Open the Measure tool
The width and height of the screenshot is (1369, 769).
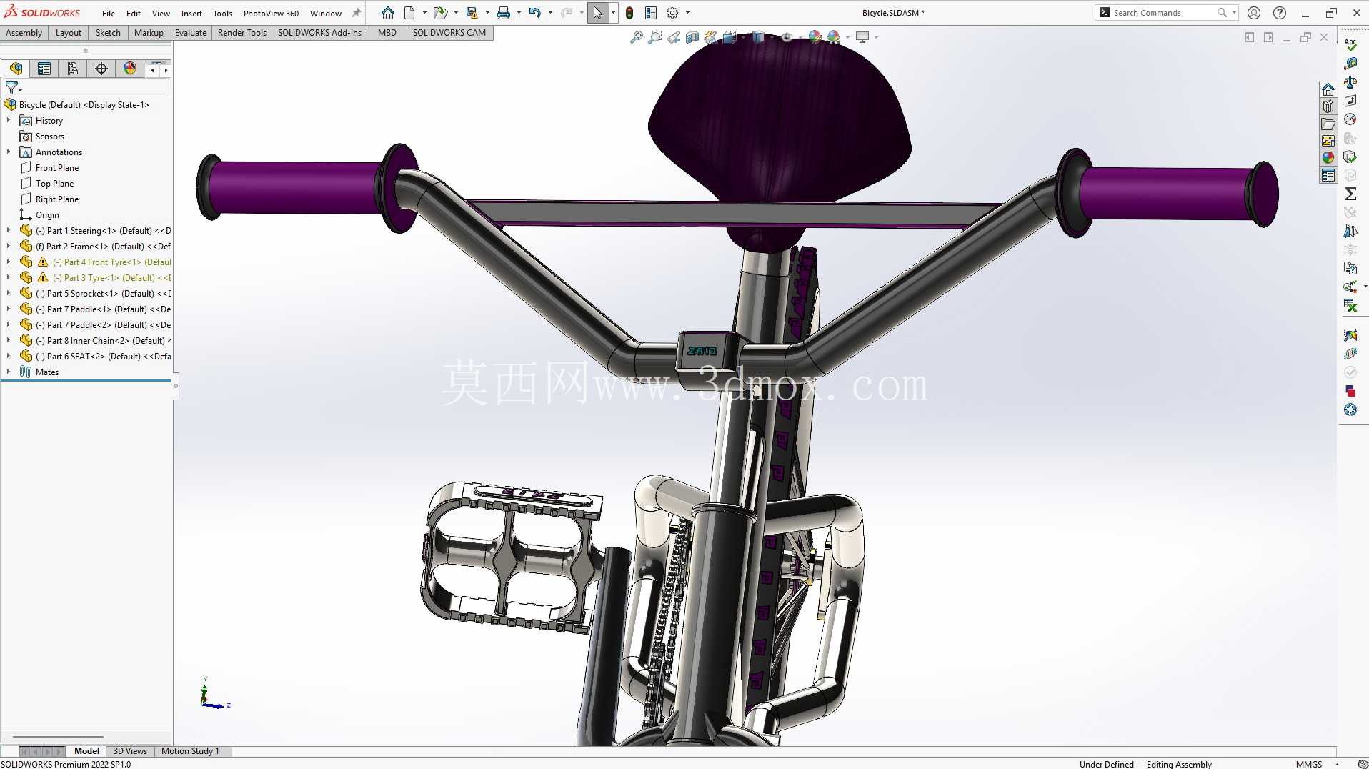1350,64
